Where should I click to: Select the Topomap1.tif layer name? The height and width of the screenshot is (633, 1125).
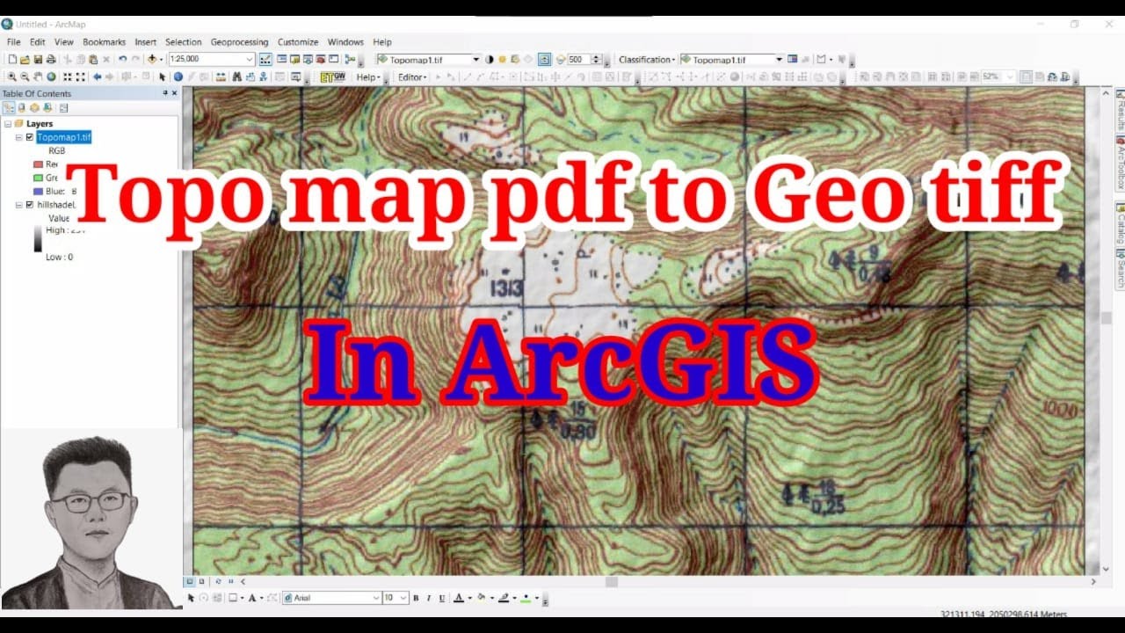point(63,137)
